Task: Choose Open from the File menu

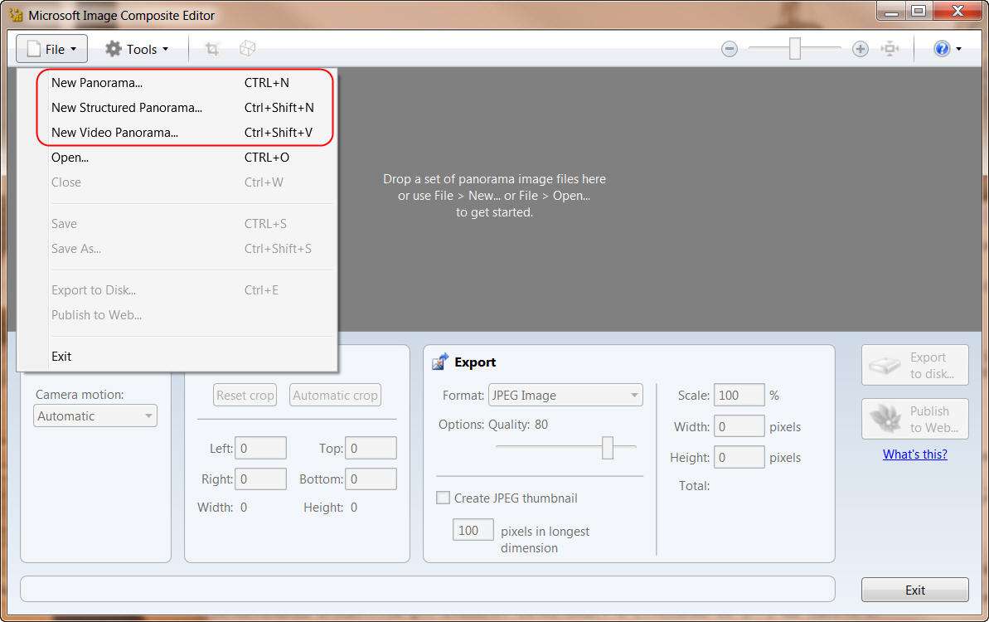Action: coord(70,158)
